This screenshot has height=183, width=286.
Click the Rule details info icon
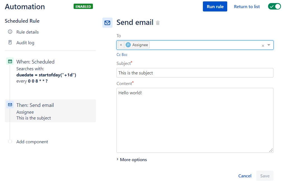(10, 32)
